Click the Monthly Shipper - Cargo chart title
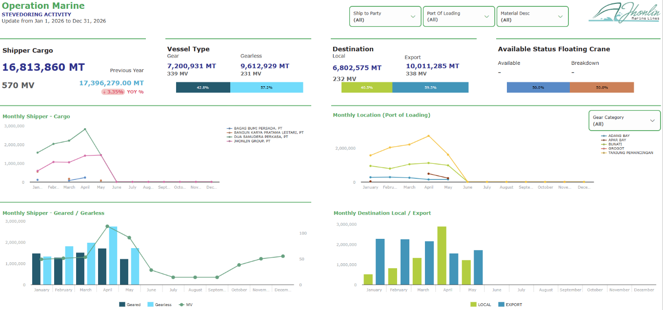 click(x=36, y=116)
